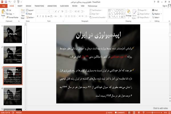Screen dimensions: 171x114
Task: Open the Select dropdown in Editing
Action: (x=156, y=17)
